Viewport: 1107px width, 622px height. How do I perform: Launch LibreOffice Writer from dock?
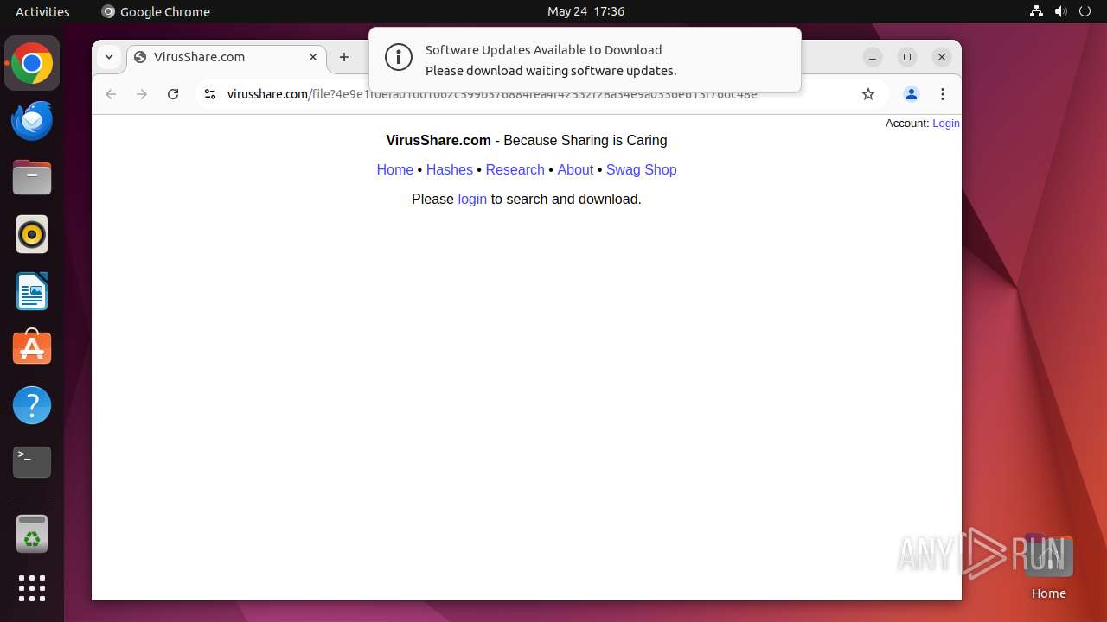[x=32, y=291]
